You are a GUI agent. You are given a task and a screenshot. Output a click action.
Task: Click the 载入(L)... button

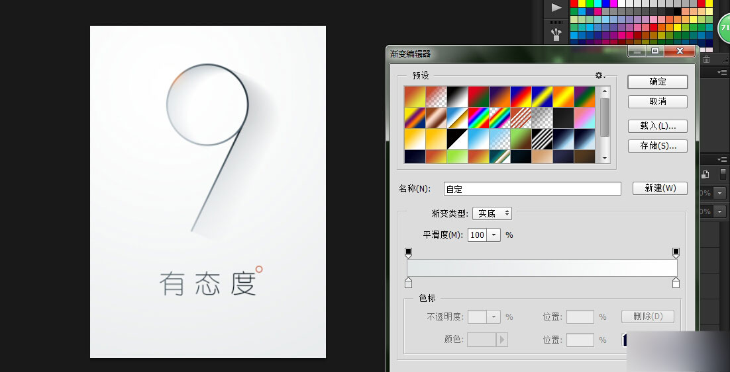pos(657,126)
